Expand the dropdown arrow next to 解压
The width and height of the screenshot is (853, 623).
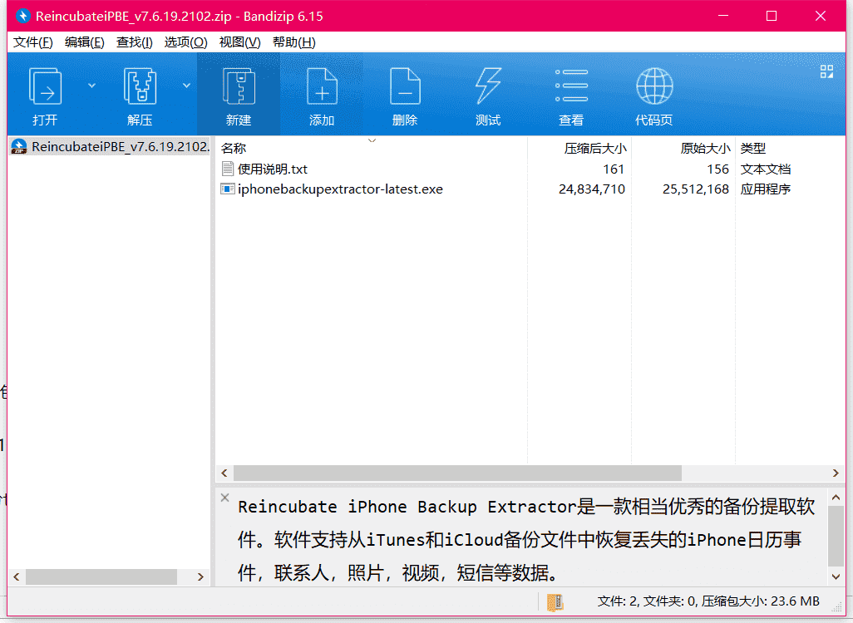click(186, 86)
